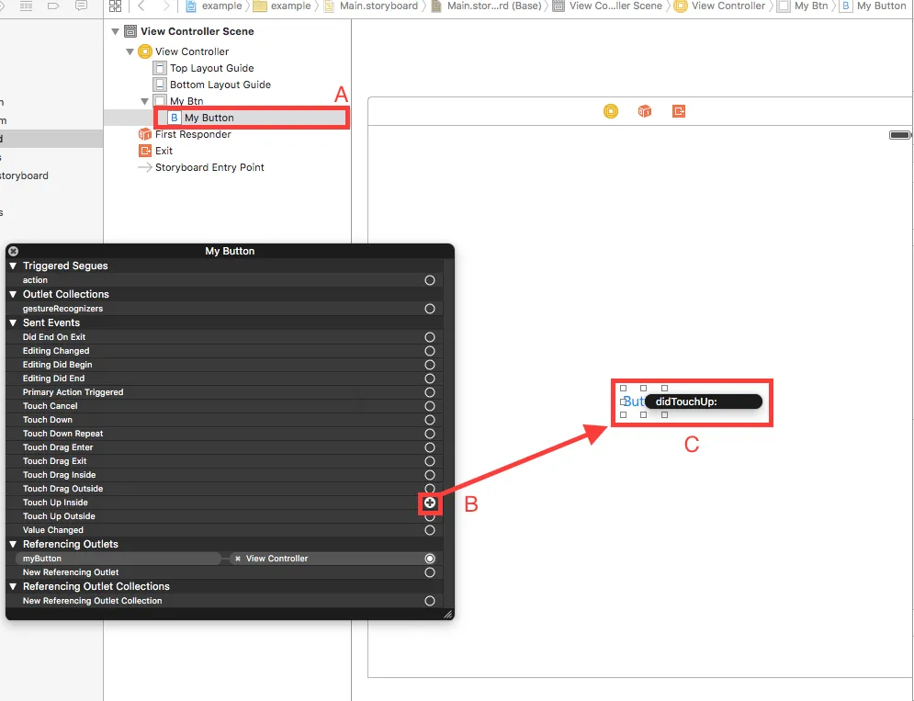Open Main.storyboard in the jump bar

(371, 6)
